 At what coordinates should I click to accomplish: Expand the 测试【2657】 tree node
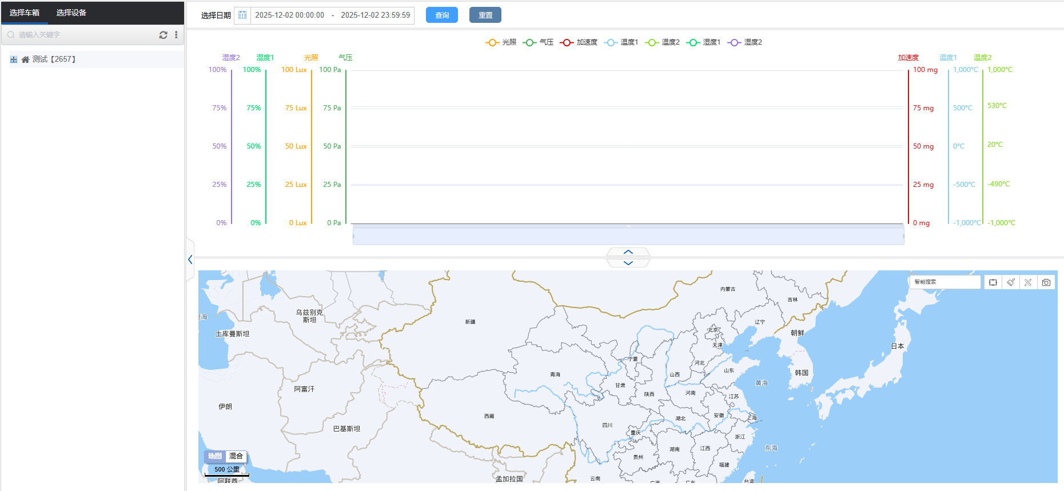point(14,59)
